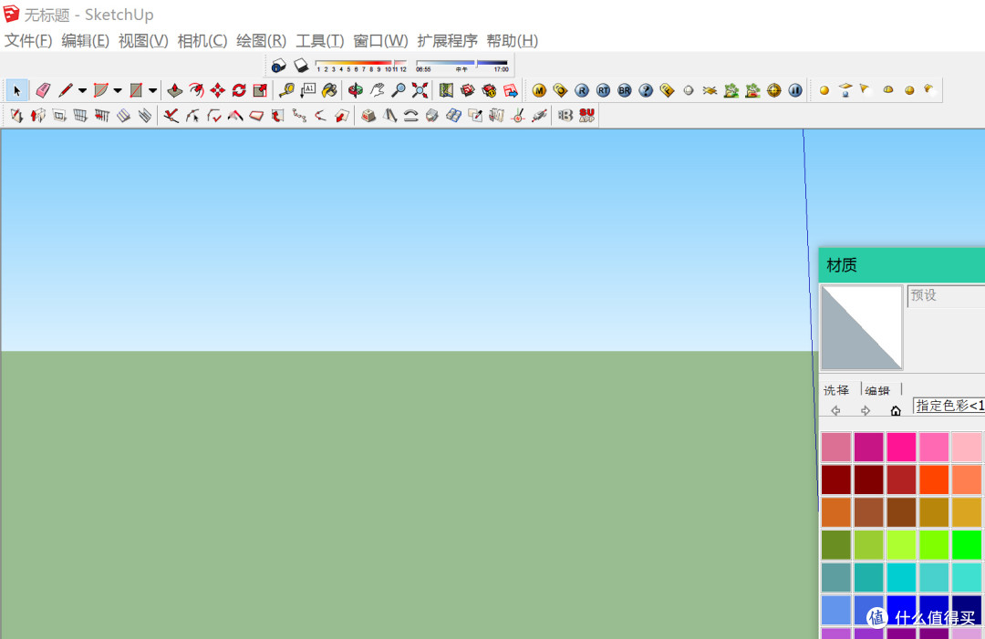Image resolution: width=985 pixels, height=639 pixels.
Task: Open the Model Info icon
Action: pos(278,66)
